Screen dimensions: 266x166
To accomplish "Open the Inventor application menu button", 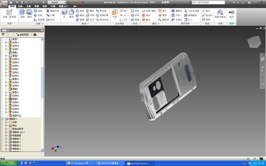I will (4, 4).
